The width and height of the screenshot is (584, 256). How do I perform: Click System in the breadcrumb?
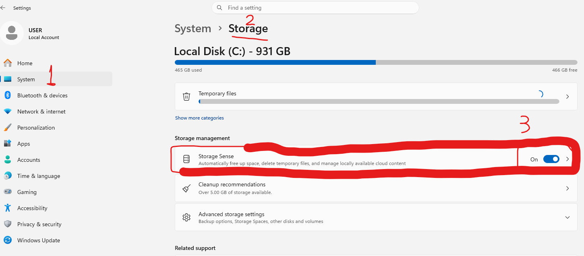pos(193,29)
